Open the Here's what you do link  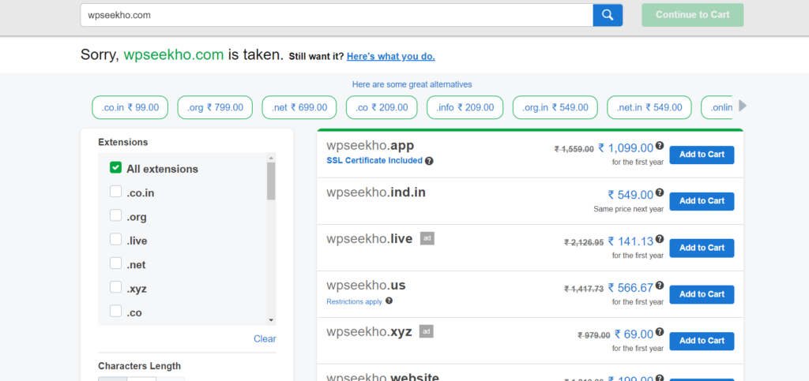click(390, 57)
